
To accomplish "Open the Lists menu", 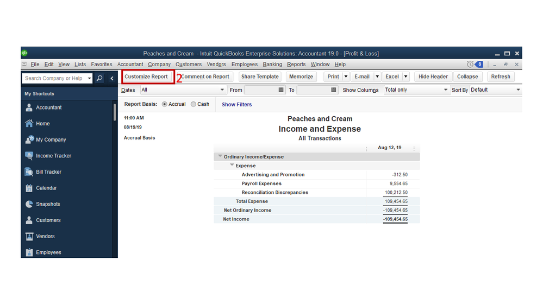I will click(80, 65).
